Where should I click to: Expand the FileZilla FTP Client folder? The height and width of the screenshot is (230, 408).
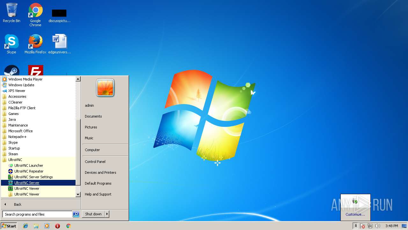[38, 108]
